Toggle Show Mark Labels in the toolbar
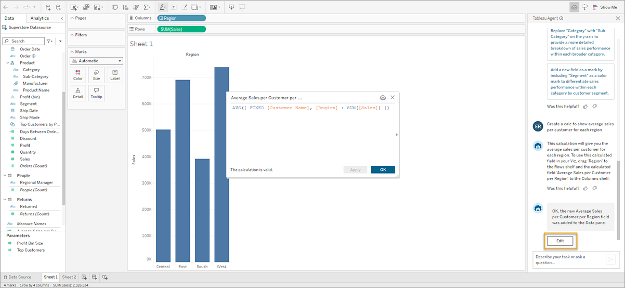The width and height of the screenshot is (625, 288). coord(174,7)
